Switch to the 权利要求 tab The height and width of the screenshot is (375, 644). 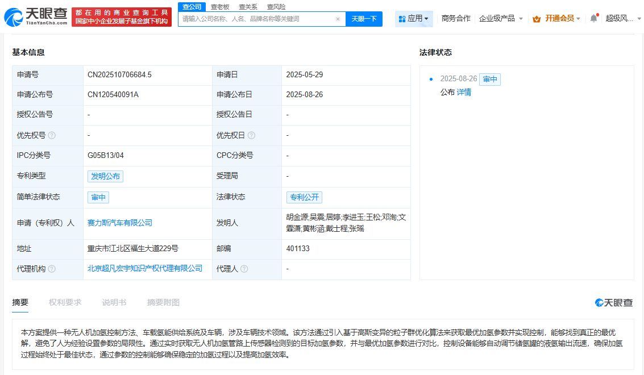(x=67, y=303)
